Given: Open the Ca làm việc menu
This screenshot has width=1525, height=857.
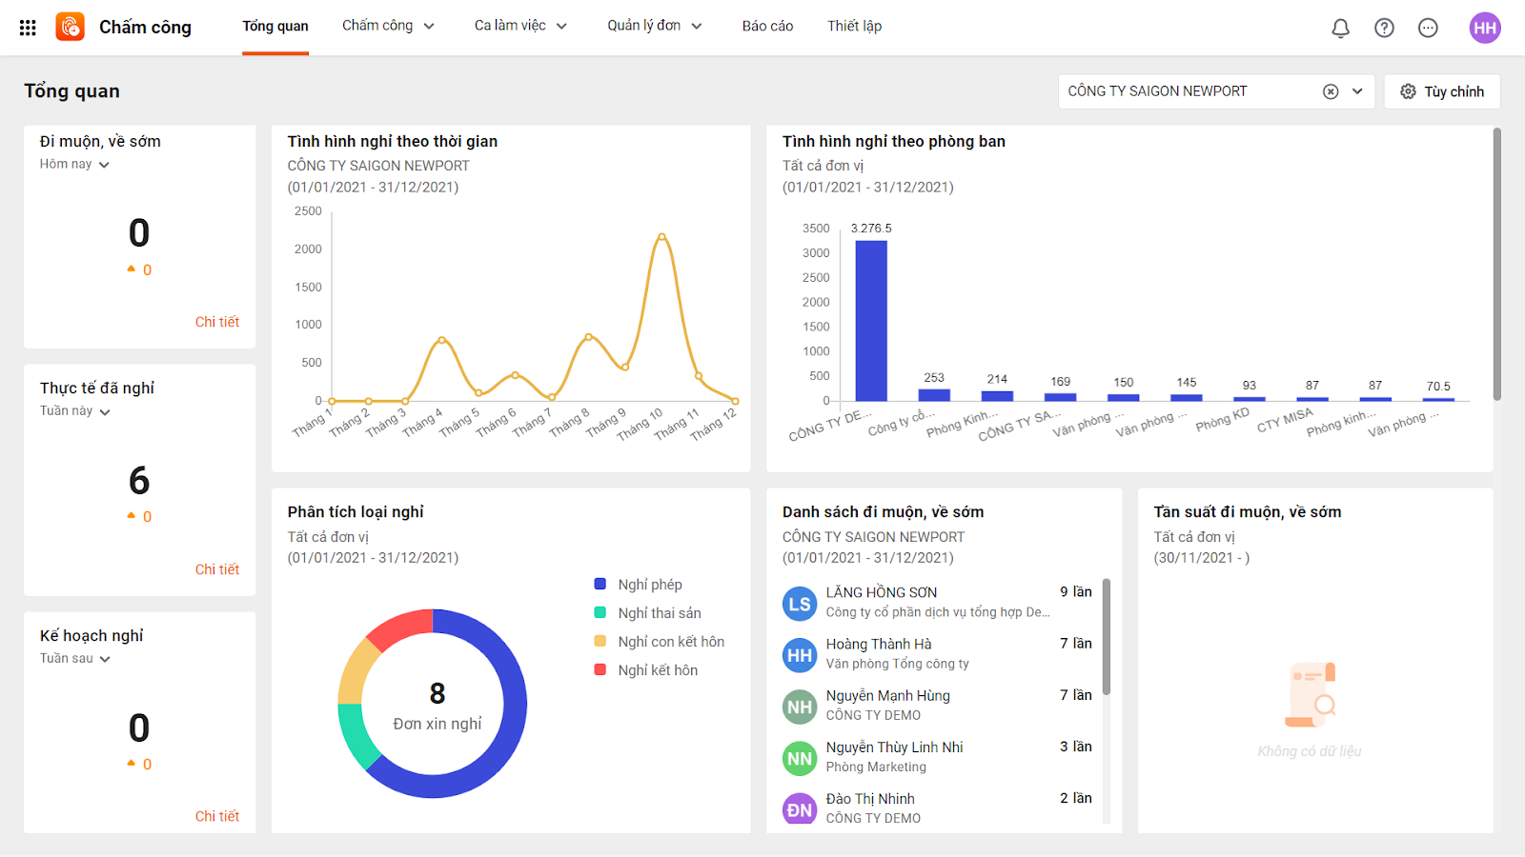Looking at the screenshot, I should tap(520, 26).
